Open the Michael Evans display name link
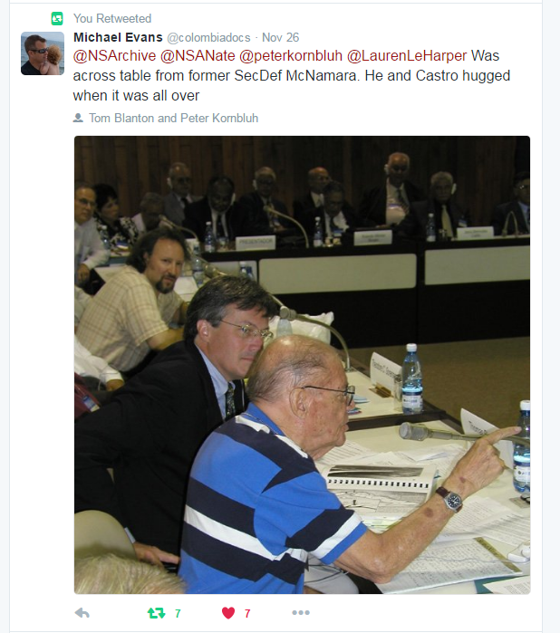 118,37
